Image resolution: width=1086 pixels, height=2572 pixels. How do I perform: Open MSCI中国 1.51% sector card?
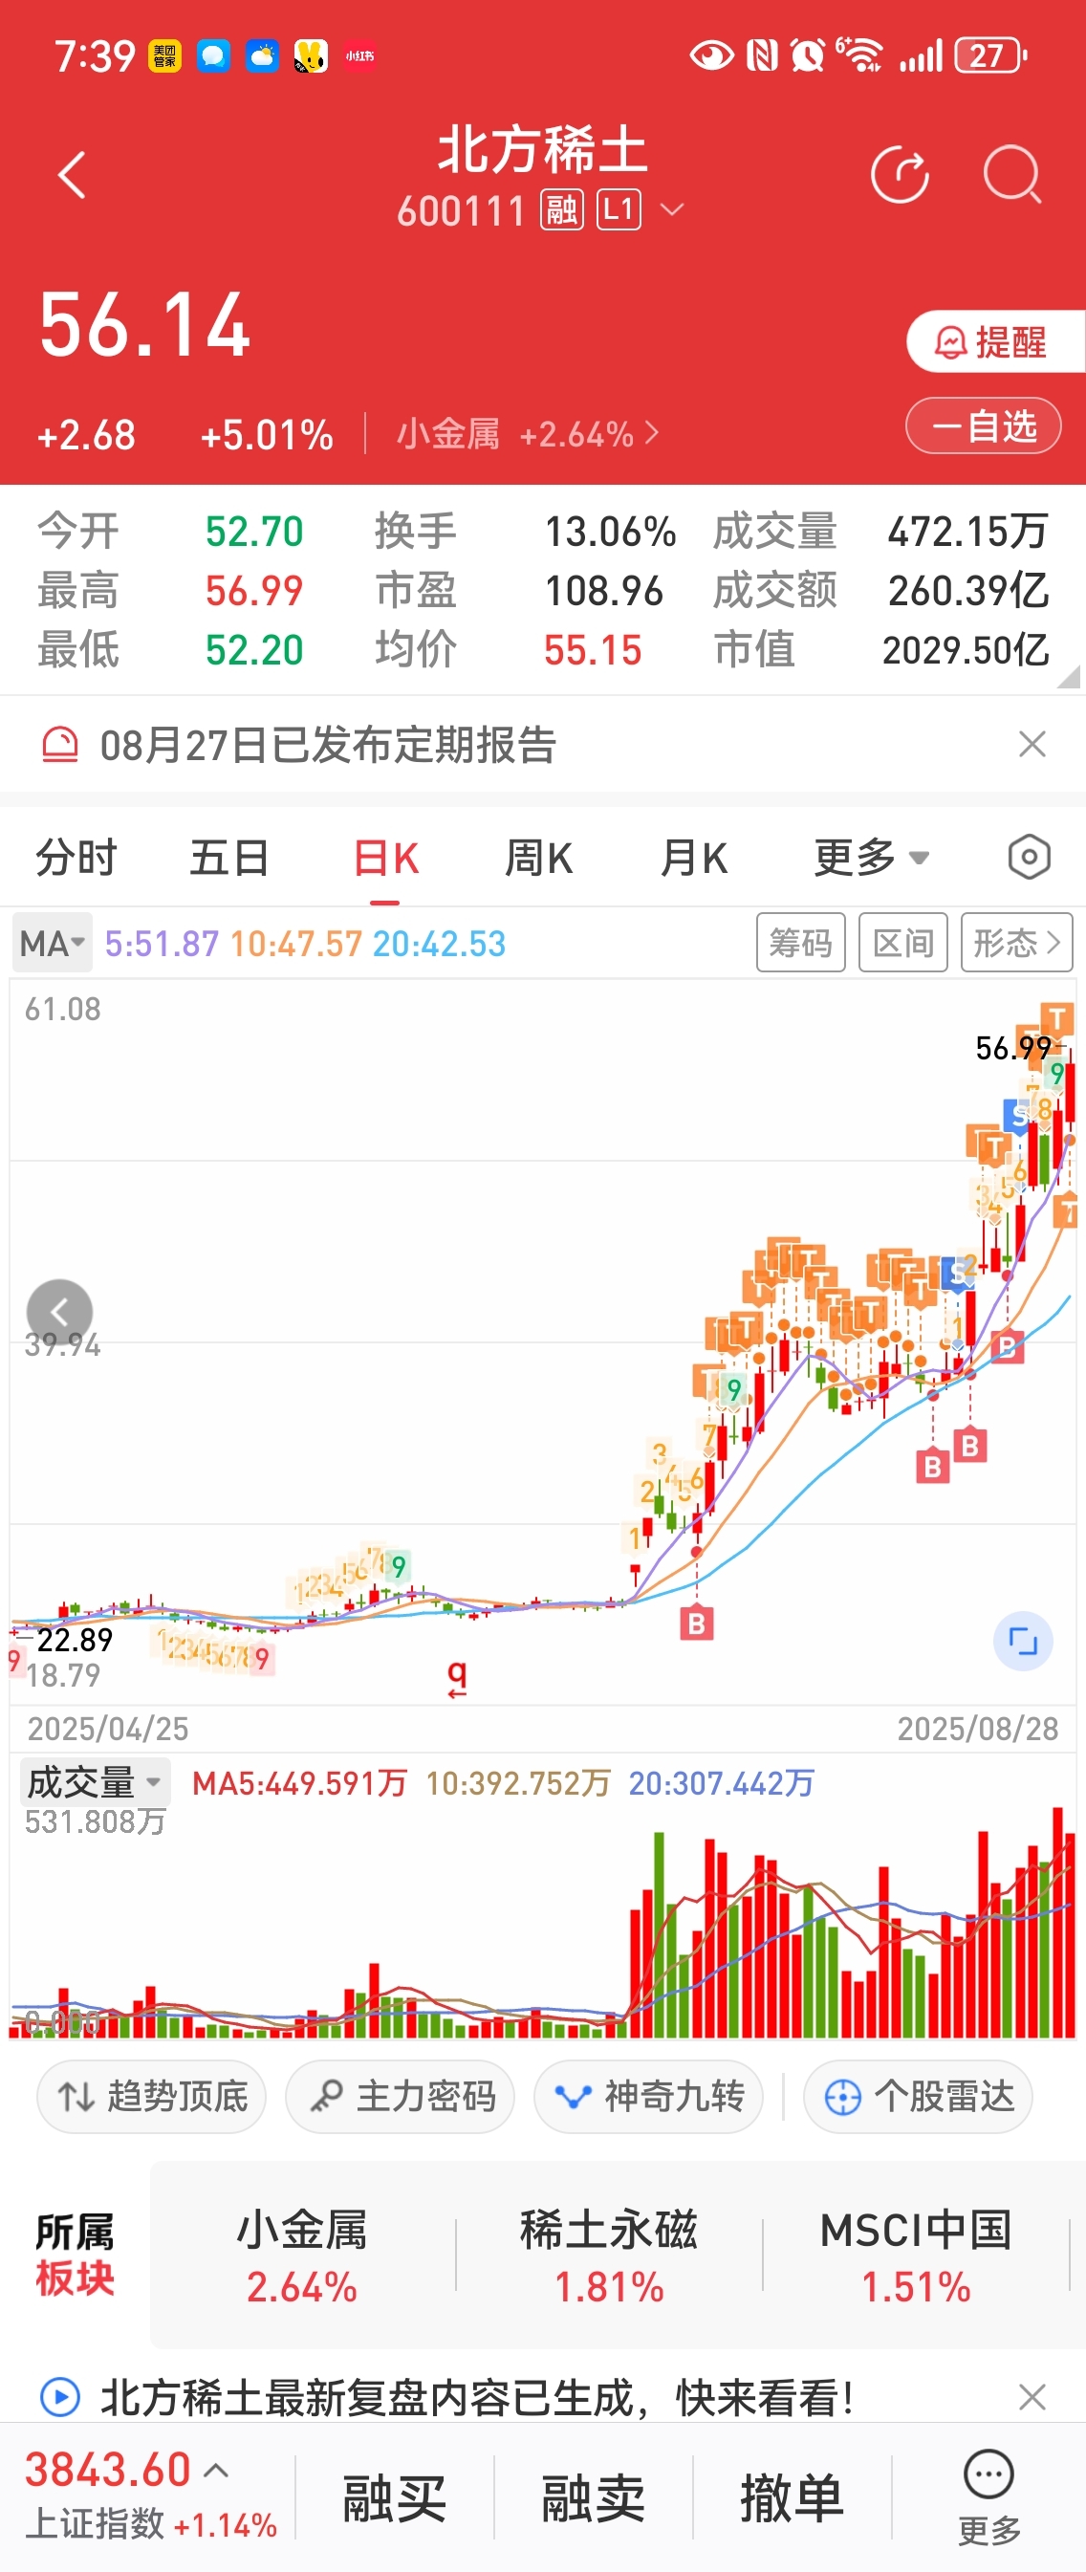(x=916, y=2256)
